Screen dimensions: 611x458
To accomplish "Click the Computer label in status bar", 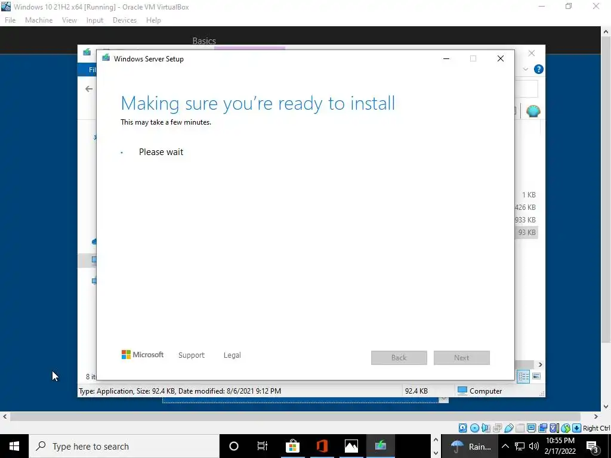I will (x=486, y=391).
